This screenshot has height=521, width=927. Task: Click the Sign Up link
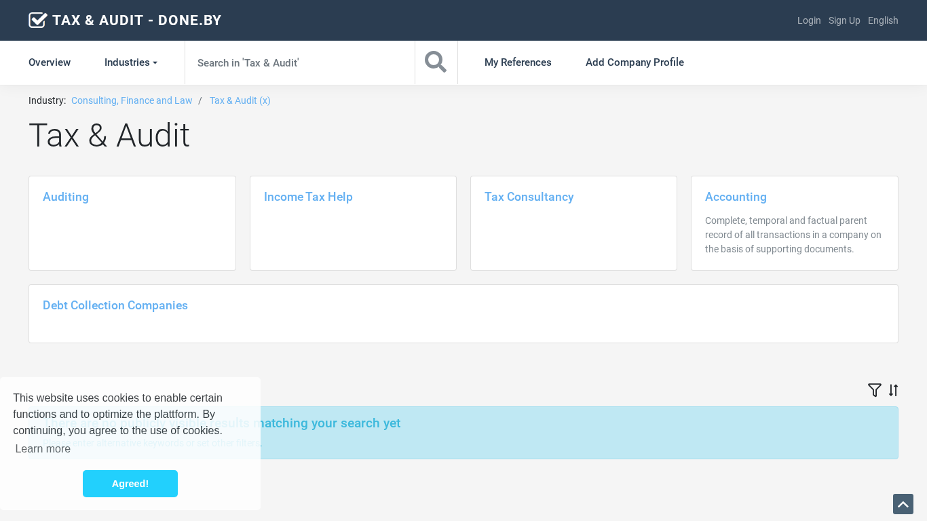844,20
